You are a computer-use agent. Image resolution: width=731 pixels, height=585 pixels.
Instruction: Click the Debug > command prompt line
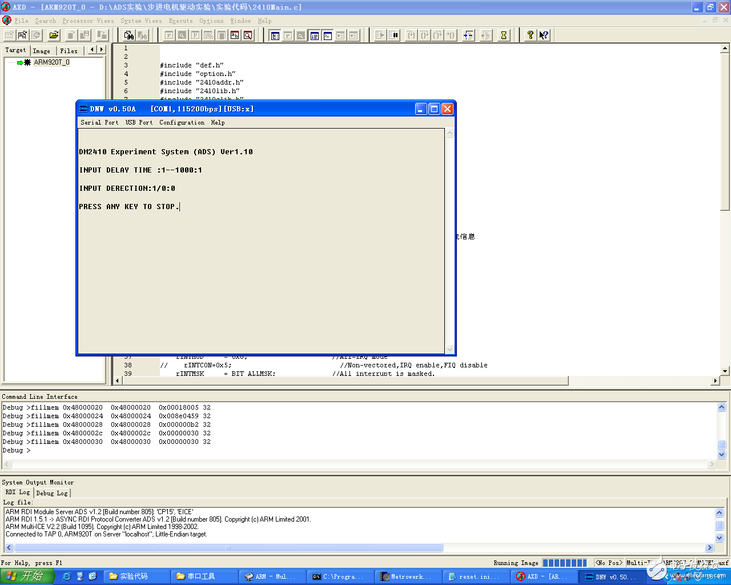(17, 450)
